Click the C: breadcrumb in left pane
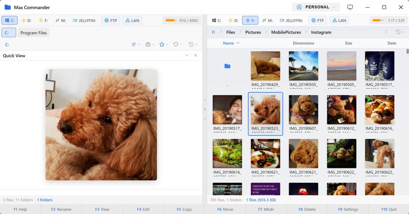The image size is (409, 214). click(7, 45)
